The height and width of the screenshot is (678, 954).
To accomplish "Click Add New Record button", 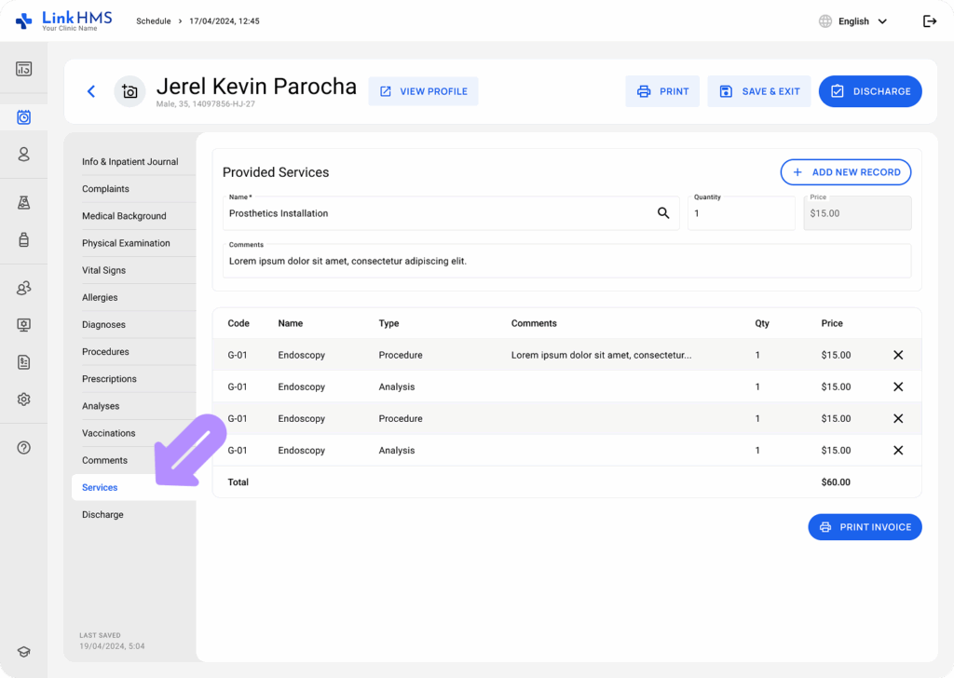I will 846,172.
